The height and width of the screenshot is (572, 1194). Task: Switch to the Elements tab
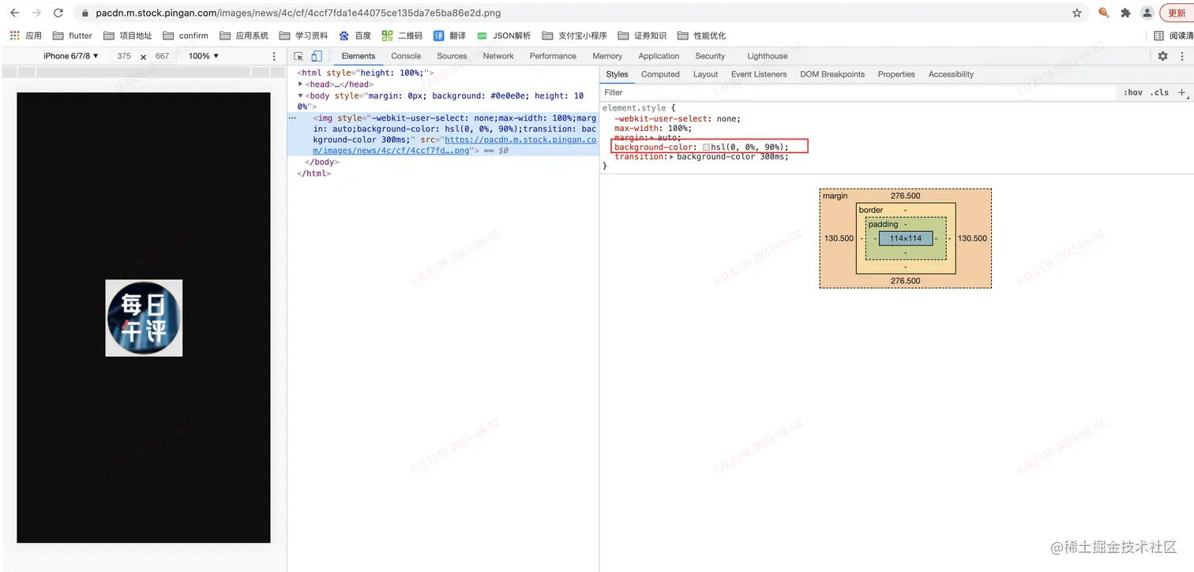(359, 56)
